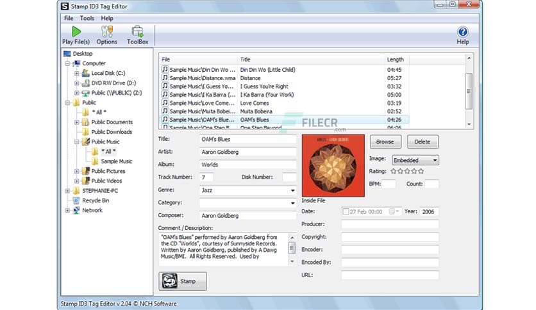
Task: Sort list by Title column header
Action: (310, 60)
